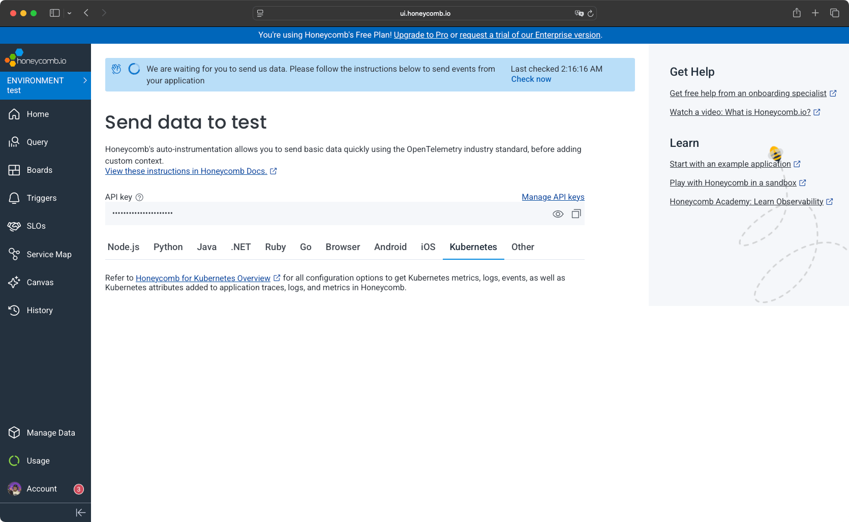Select the Browser instrumentation tab

coord(343,247)
